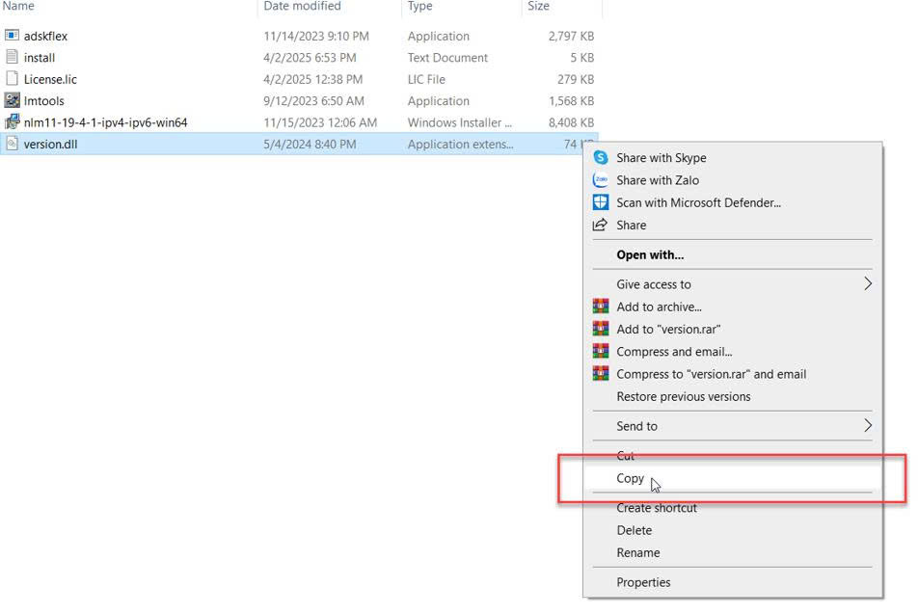The image size is (918, 614).
Task: Click the Zalo icon in context menu
Action: 601,179
